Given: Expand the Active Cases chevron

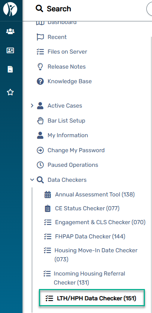Looking at the screenshot, I should 32,106.
